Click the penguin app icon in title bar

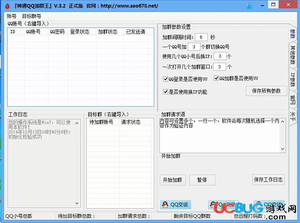7,6
